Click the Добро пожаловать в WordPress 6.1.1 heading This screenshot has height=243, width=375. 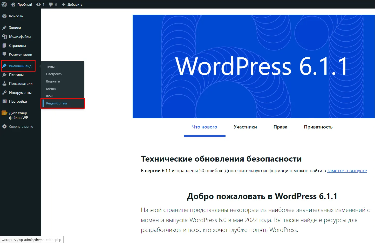[262, 196]
